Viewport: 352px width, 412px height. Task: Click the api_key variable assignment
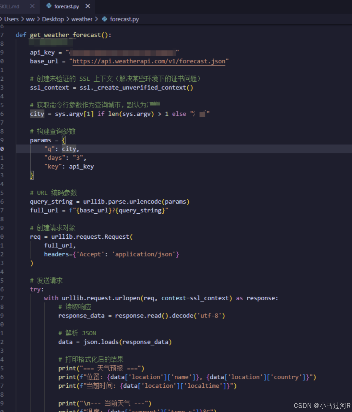tap(104, 52)
